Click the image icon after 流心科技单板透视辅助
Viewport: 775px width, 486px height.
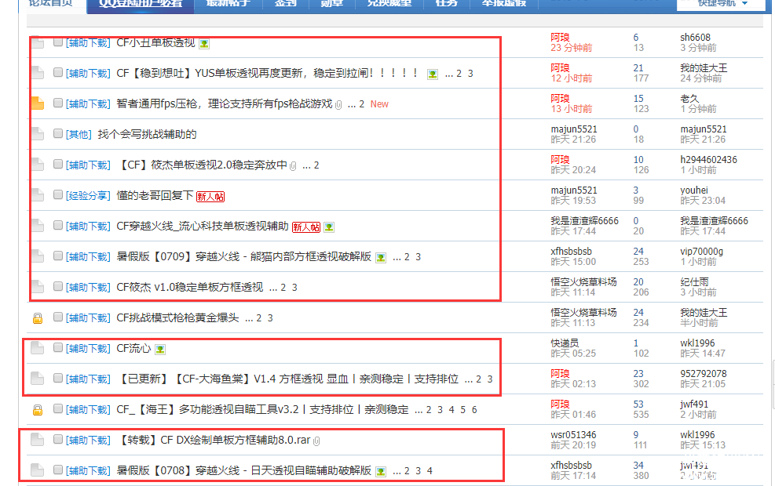point(329,227)
